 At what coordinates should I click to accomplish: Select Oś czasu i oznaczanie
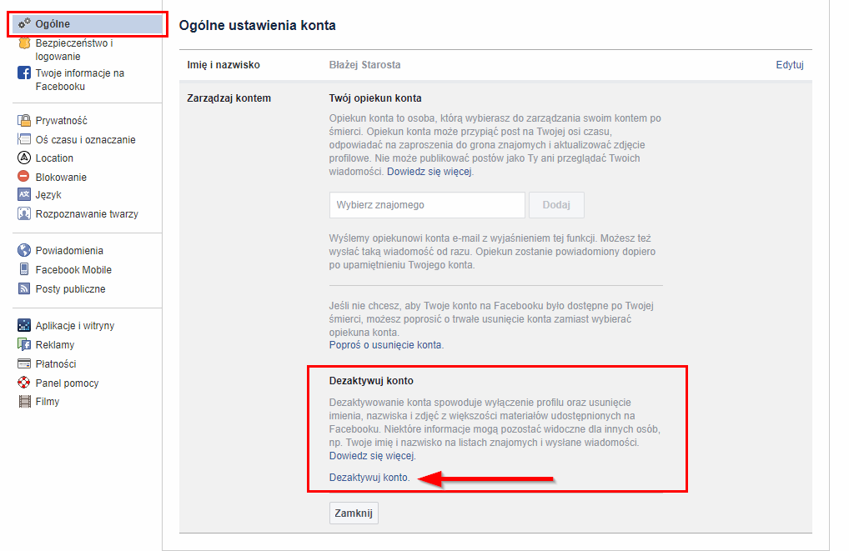pyautogui.click(x=86, y=139)
